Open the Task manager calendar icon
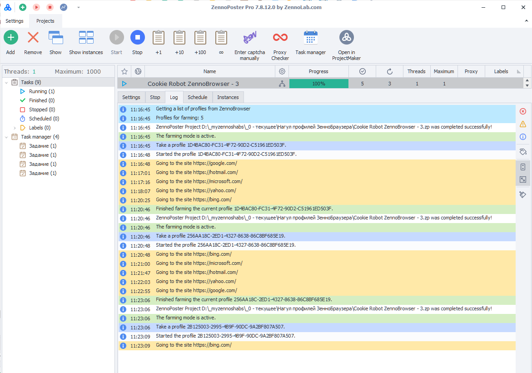 [310, 37]
